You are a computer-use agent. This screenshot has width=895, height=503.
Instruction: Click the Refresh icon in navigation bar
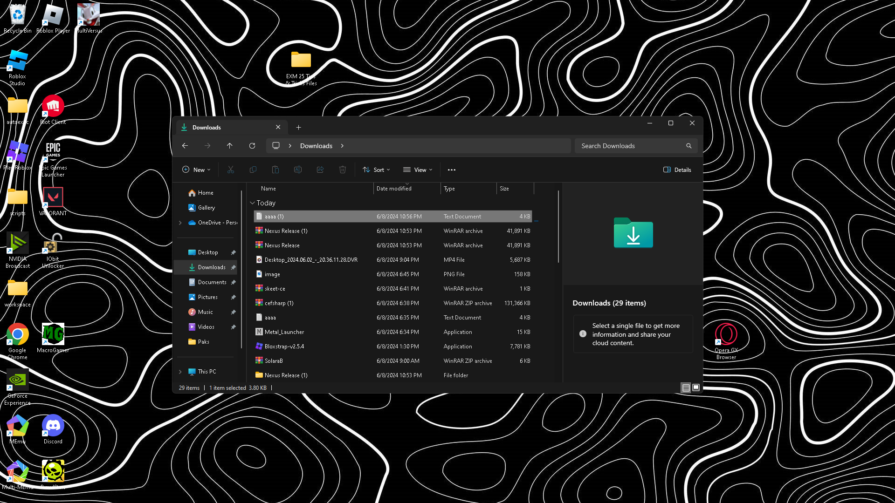[252, 146]
